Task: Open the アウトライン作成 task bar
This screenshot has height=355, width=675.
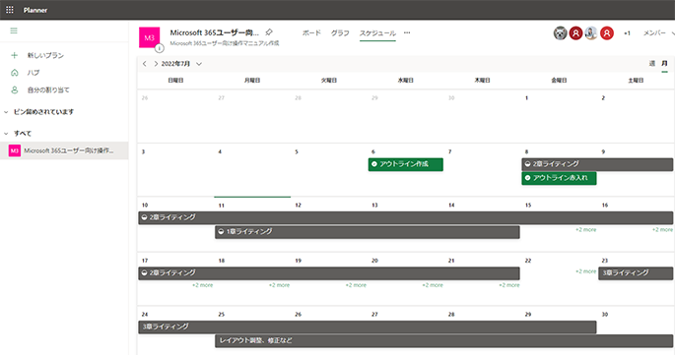Action: pyautogui.click(x=406, y=164)
